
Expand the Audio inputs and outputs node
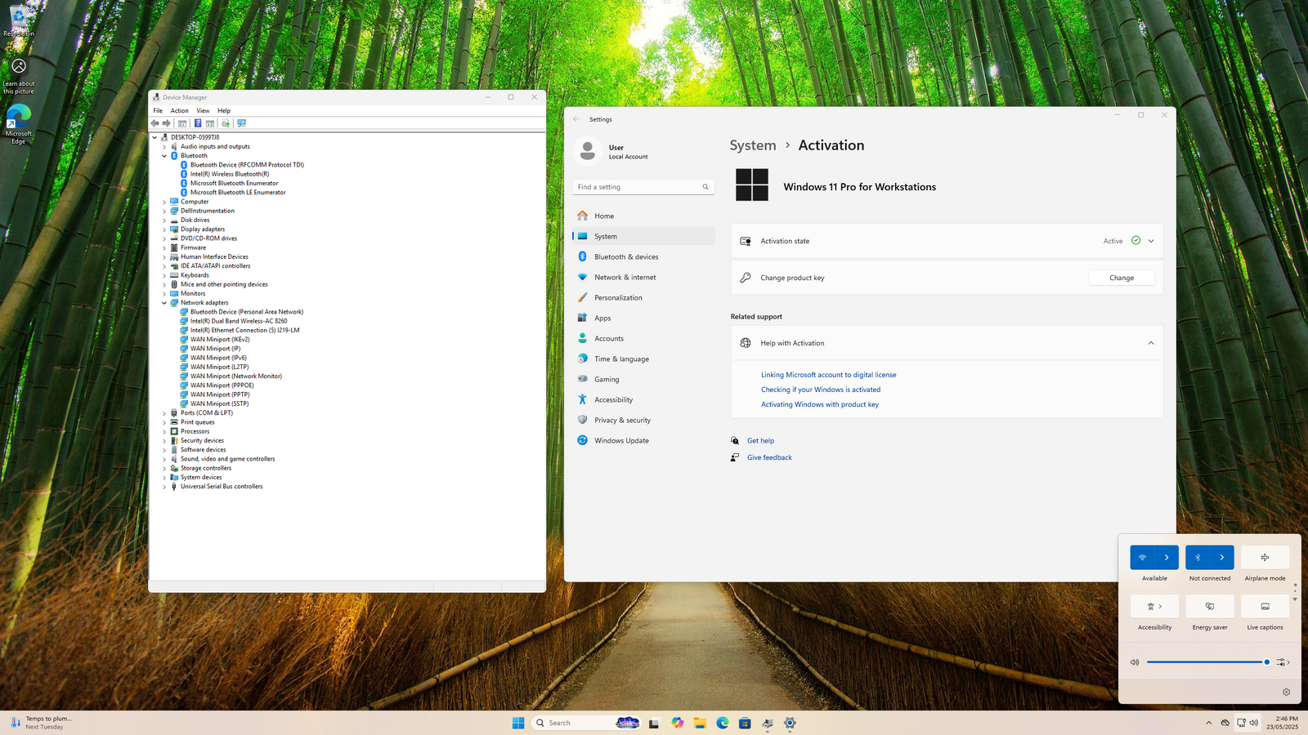coord(164,147)
